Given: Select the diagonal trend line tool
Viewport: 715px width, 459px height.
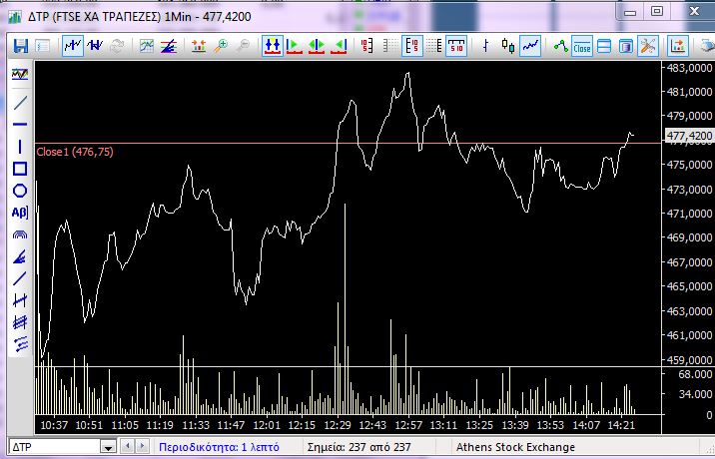Looking at the screenshot, I should (x=20, y=103).
